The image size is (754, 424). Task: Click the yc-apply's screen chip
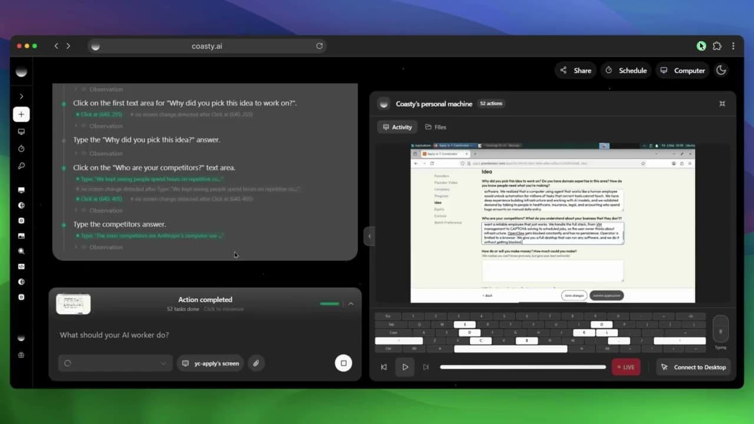[x=210, y=363]
